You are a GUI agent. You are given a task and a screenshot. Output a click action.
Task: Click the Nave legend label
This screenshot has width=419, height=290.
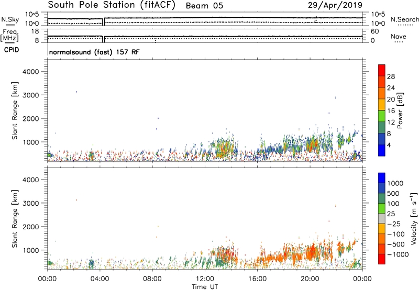(399, 36)
